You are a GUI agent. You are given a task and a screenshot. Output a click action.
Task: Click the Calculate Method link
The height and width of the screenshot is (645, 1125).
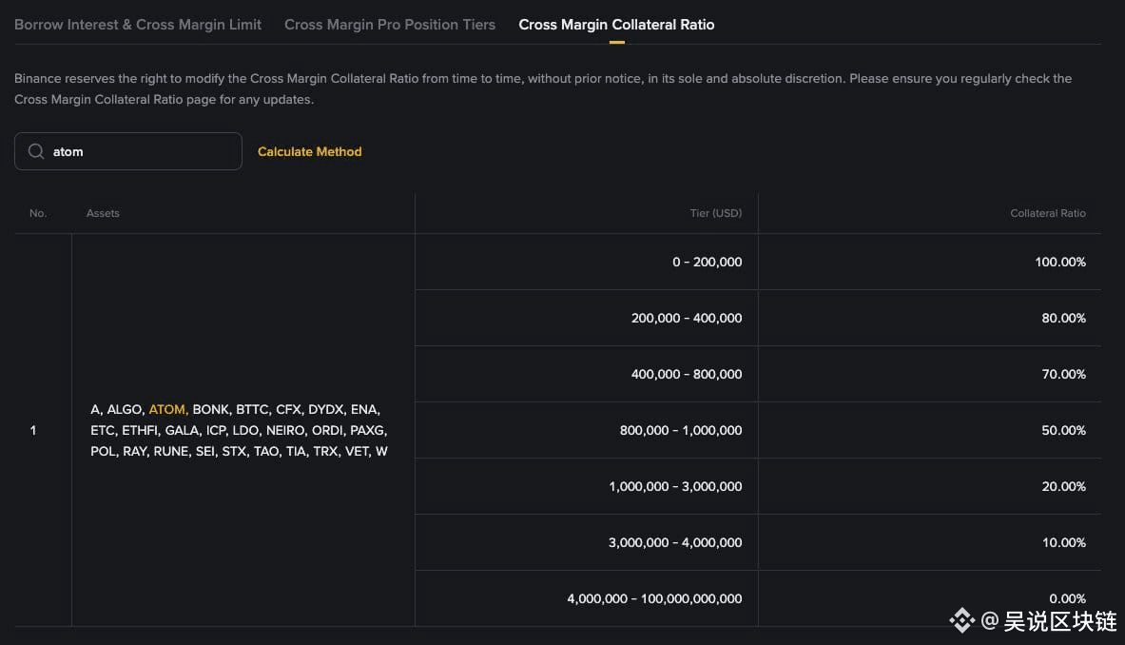(x=310, y=151)
